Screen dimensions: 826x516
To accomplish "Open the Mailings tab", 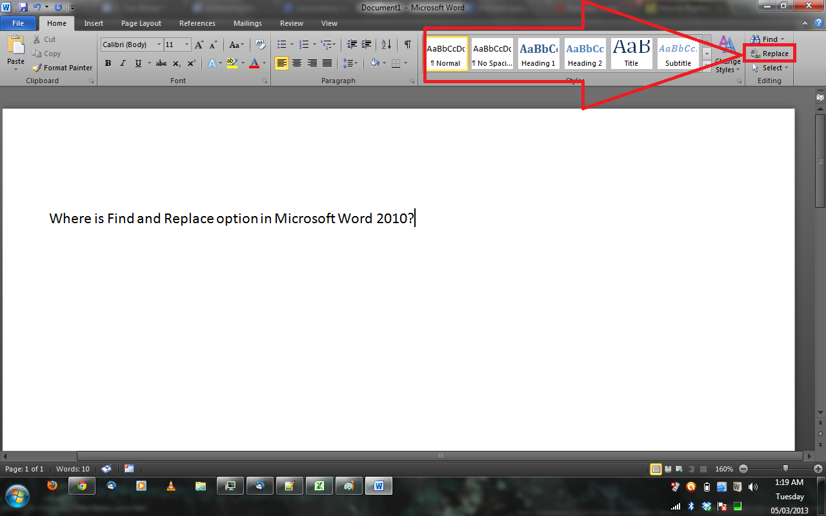I will tap(248, 23).
